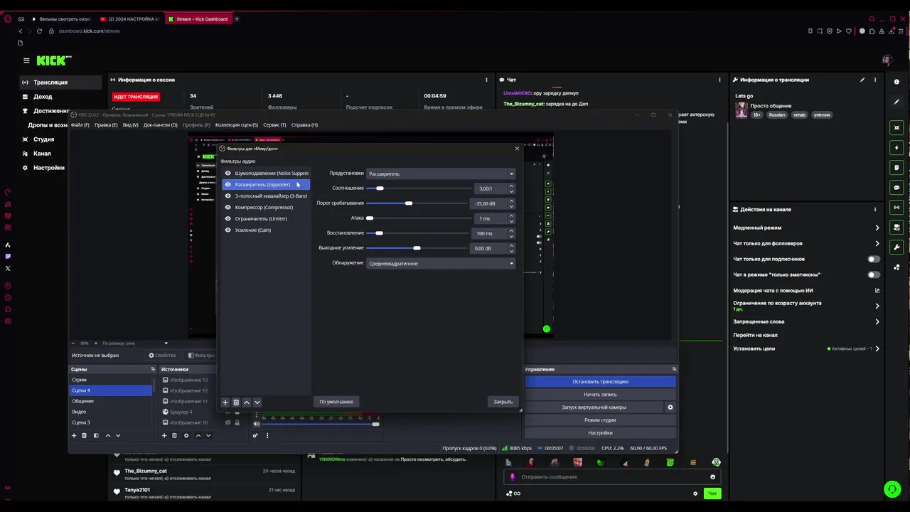Select the Компрессор (Compressor) filter
Image resolution: width=910 pixels, height=512 pixels.
pos(264,207)
